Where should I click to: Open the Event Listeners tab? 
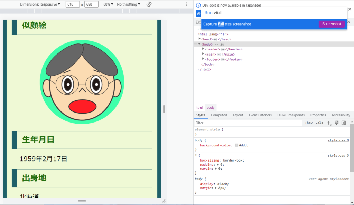click(x=260, y=115)
